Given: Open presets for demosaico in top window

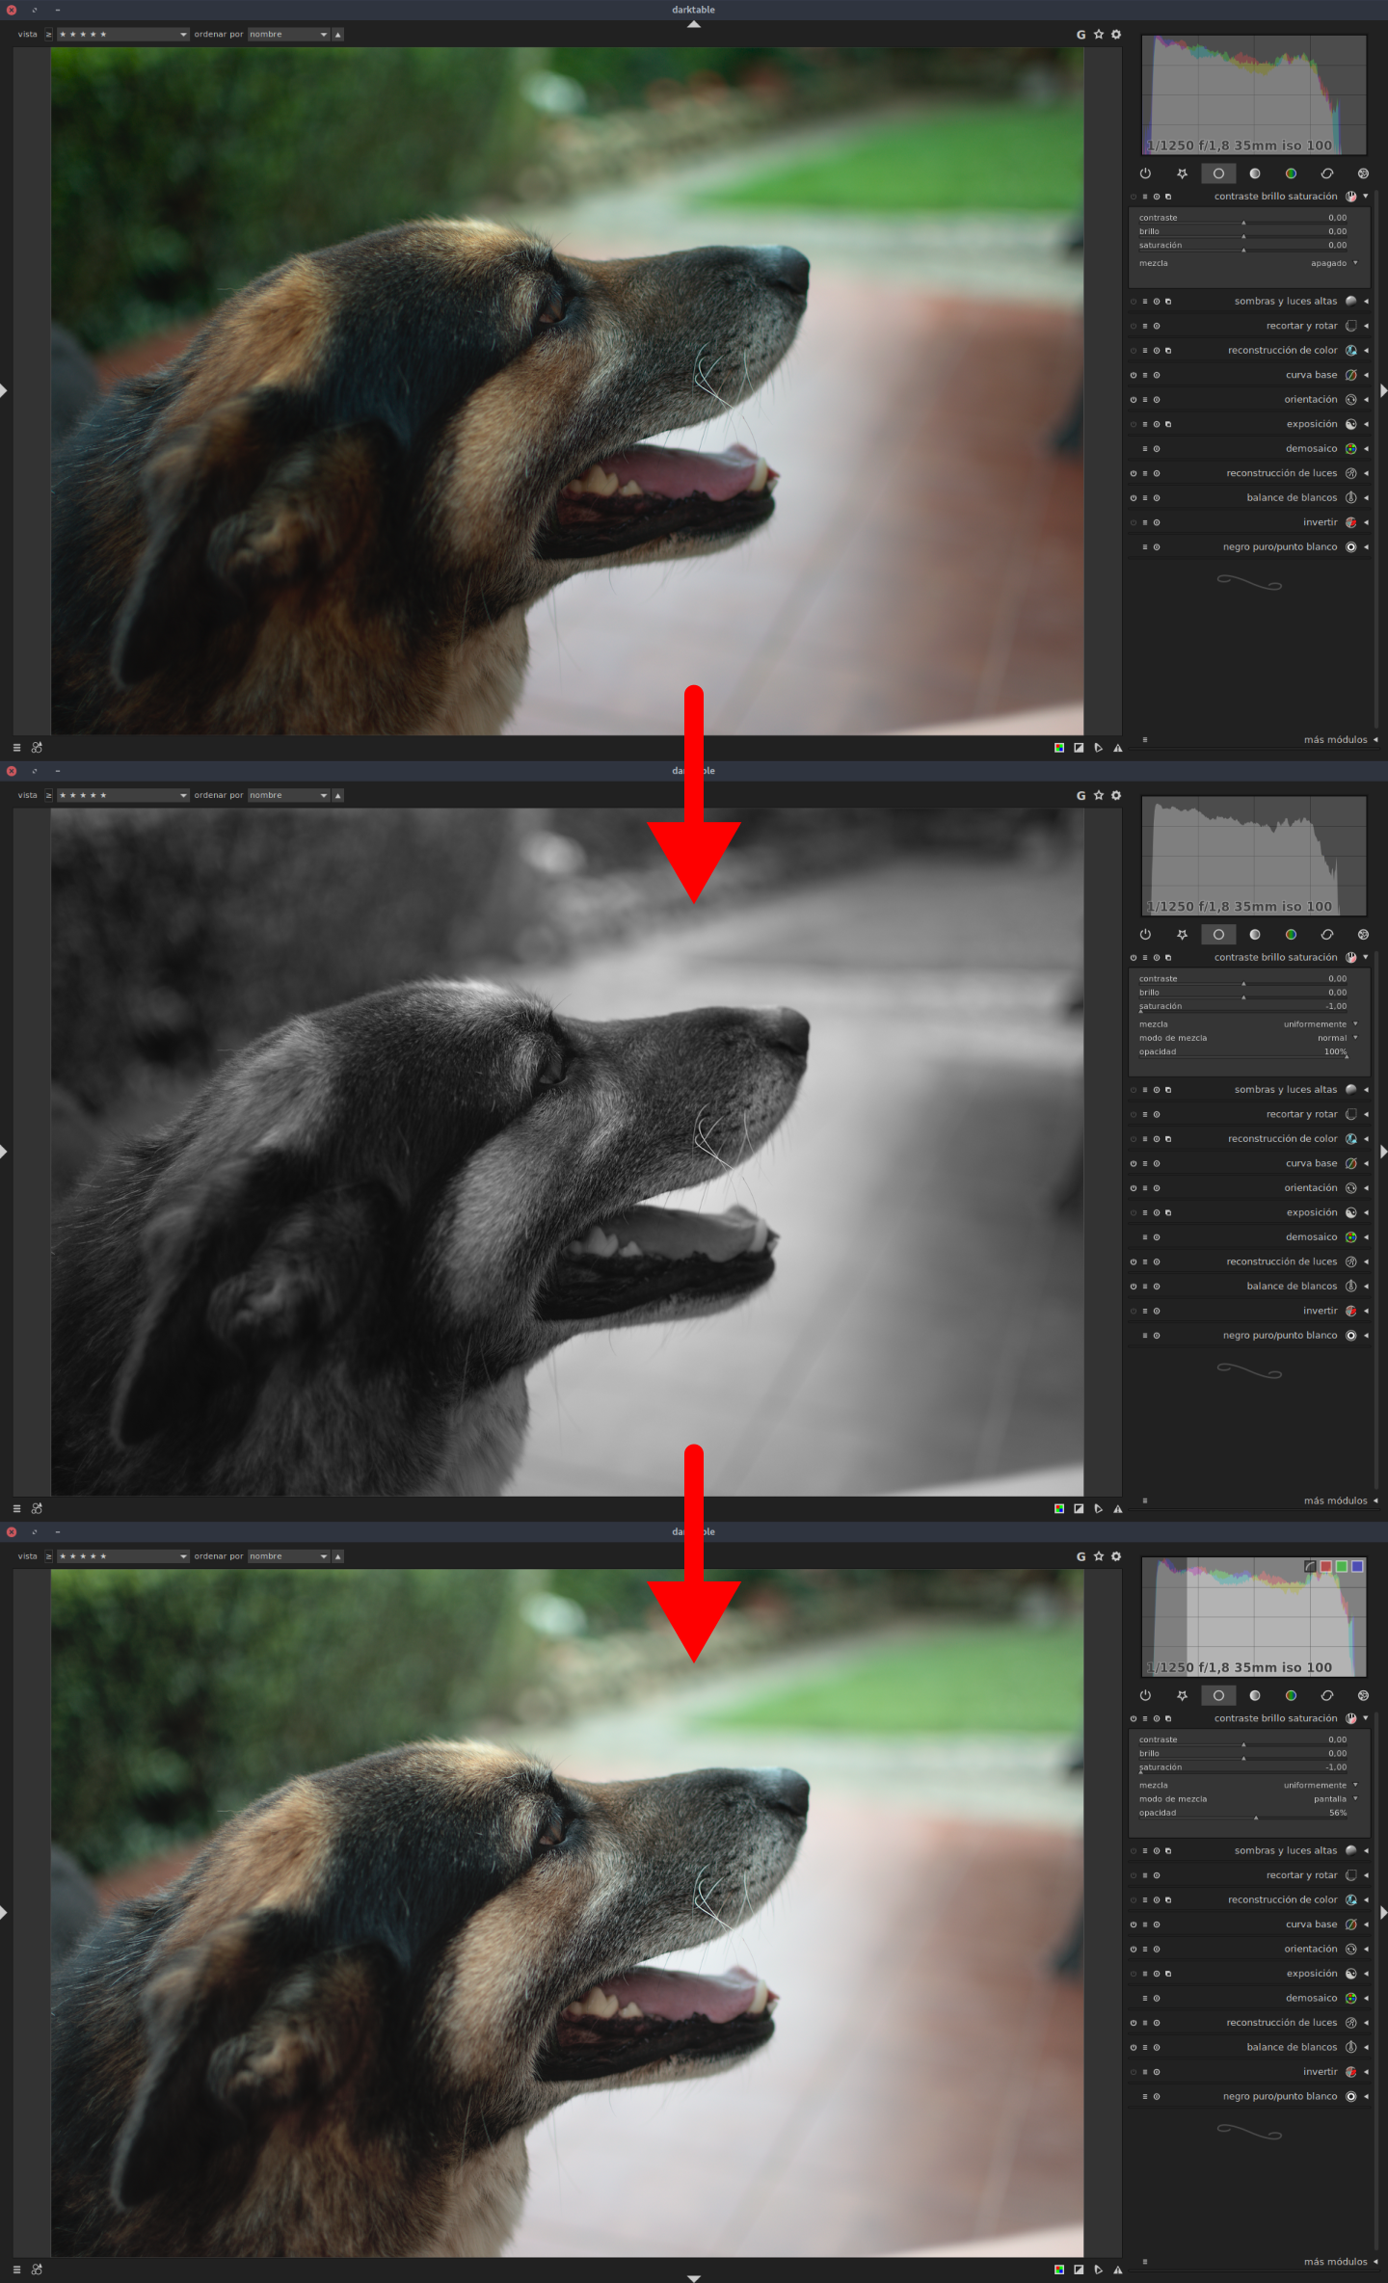Looking at the screenshot, I should (1145, 449).
